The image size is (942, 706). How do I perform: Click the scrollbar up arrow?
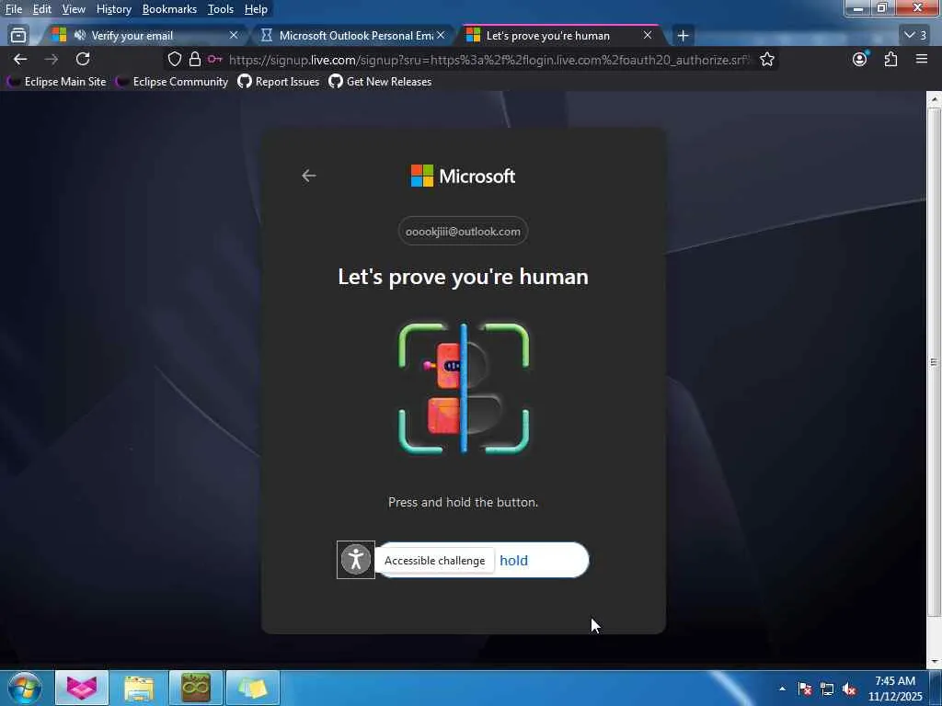[x=934, y=99]
